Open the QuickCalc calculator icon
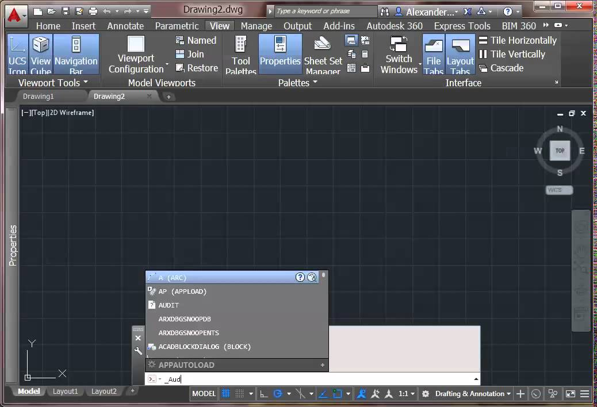This screenshot has height=407, width=597. [x=365, y=55]
